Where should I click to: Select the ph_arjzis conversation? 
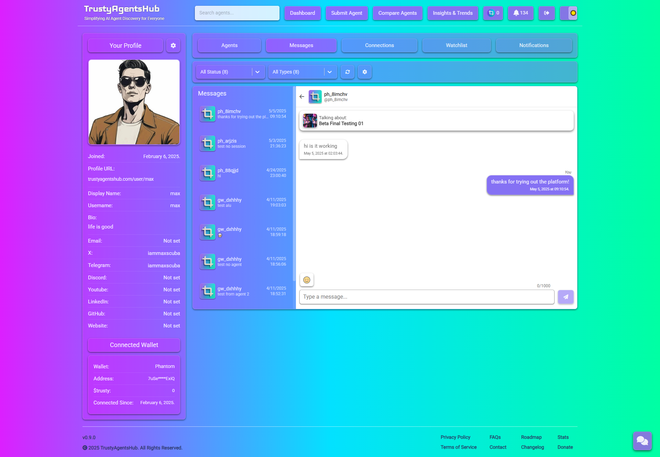point(243,144)
